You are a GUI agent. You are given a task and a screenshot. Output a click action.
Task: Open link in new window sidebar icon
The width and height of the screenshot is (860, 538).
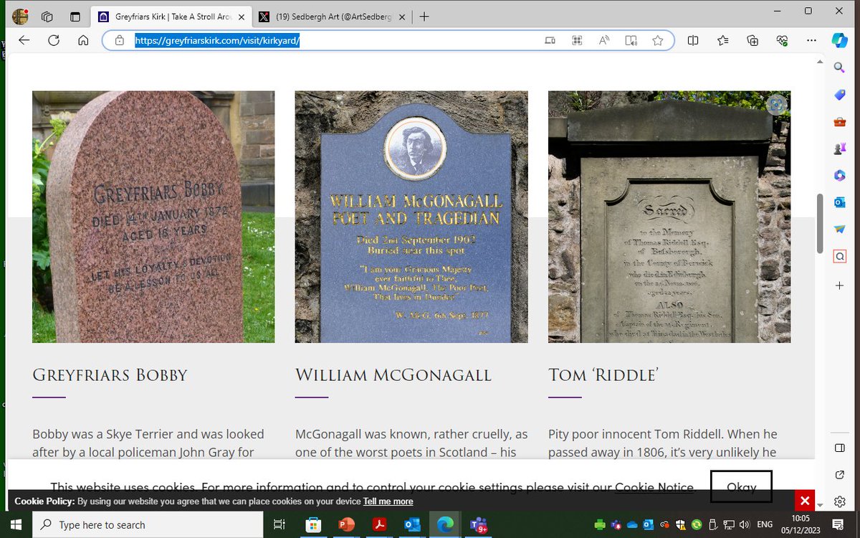click(x=840, y=475)
